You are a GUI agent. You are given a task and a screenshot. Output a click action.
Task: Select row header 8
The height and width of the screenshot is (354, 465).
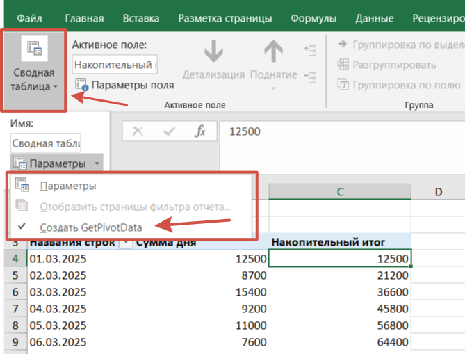(15, 325)
